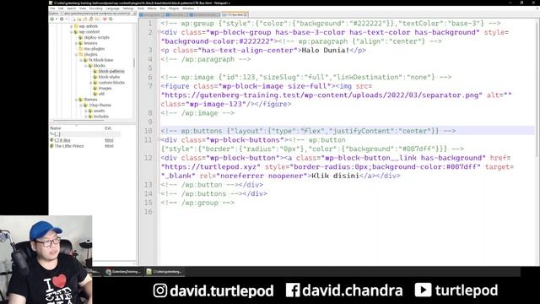Open the File menu
The width and height of the screenshot is (540, 304).
coord(52,8)
